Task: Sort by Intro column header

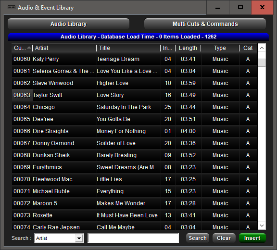Action: click(168, 48)
